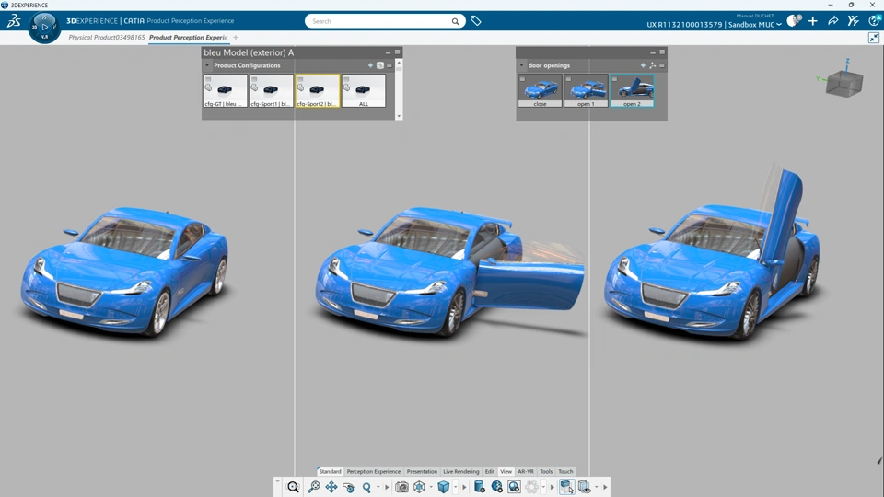Switch to the Standard tab

(330, 471)
